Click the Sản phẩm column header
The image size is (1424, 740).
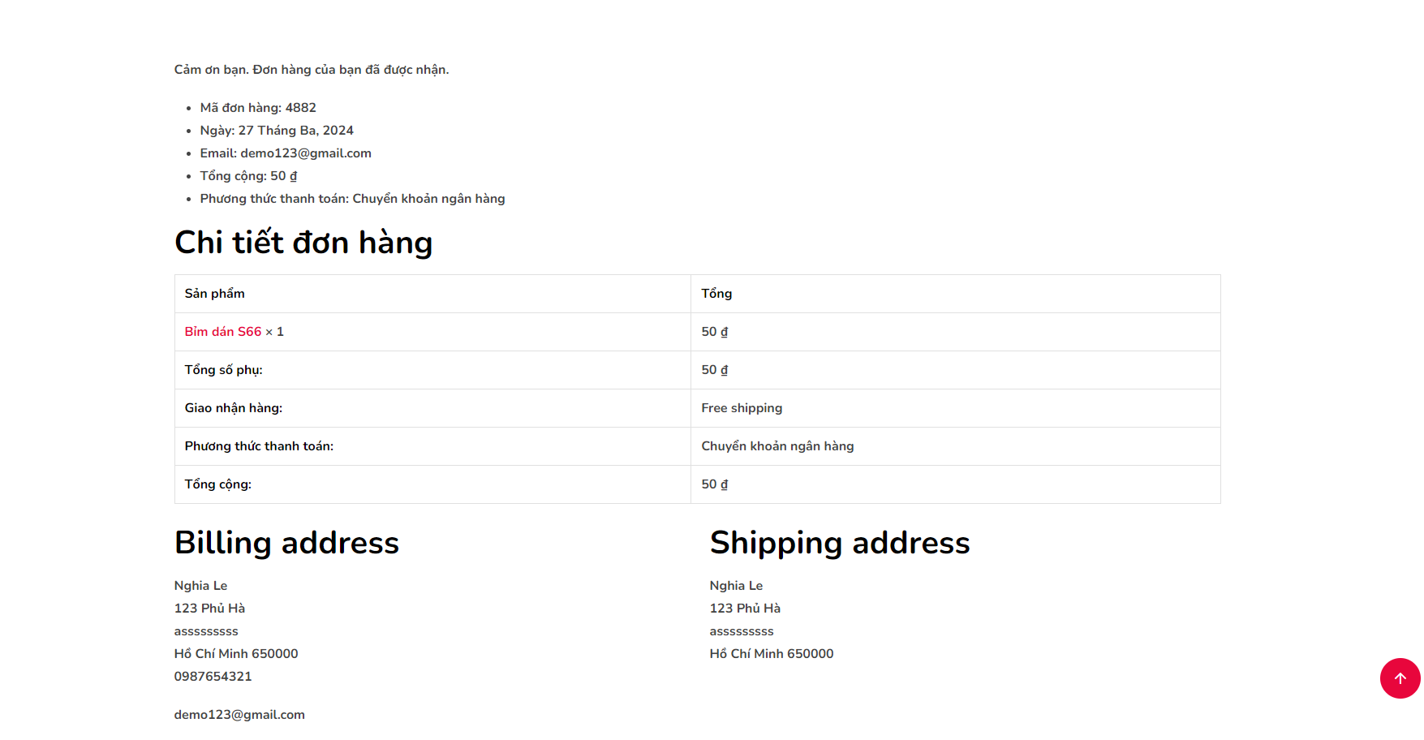coord(215,294)
